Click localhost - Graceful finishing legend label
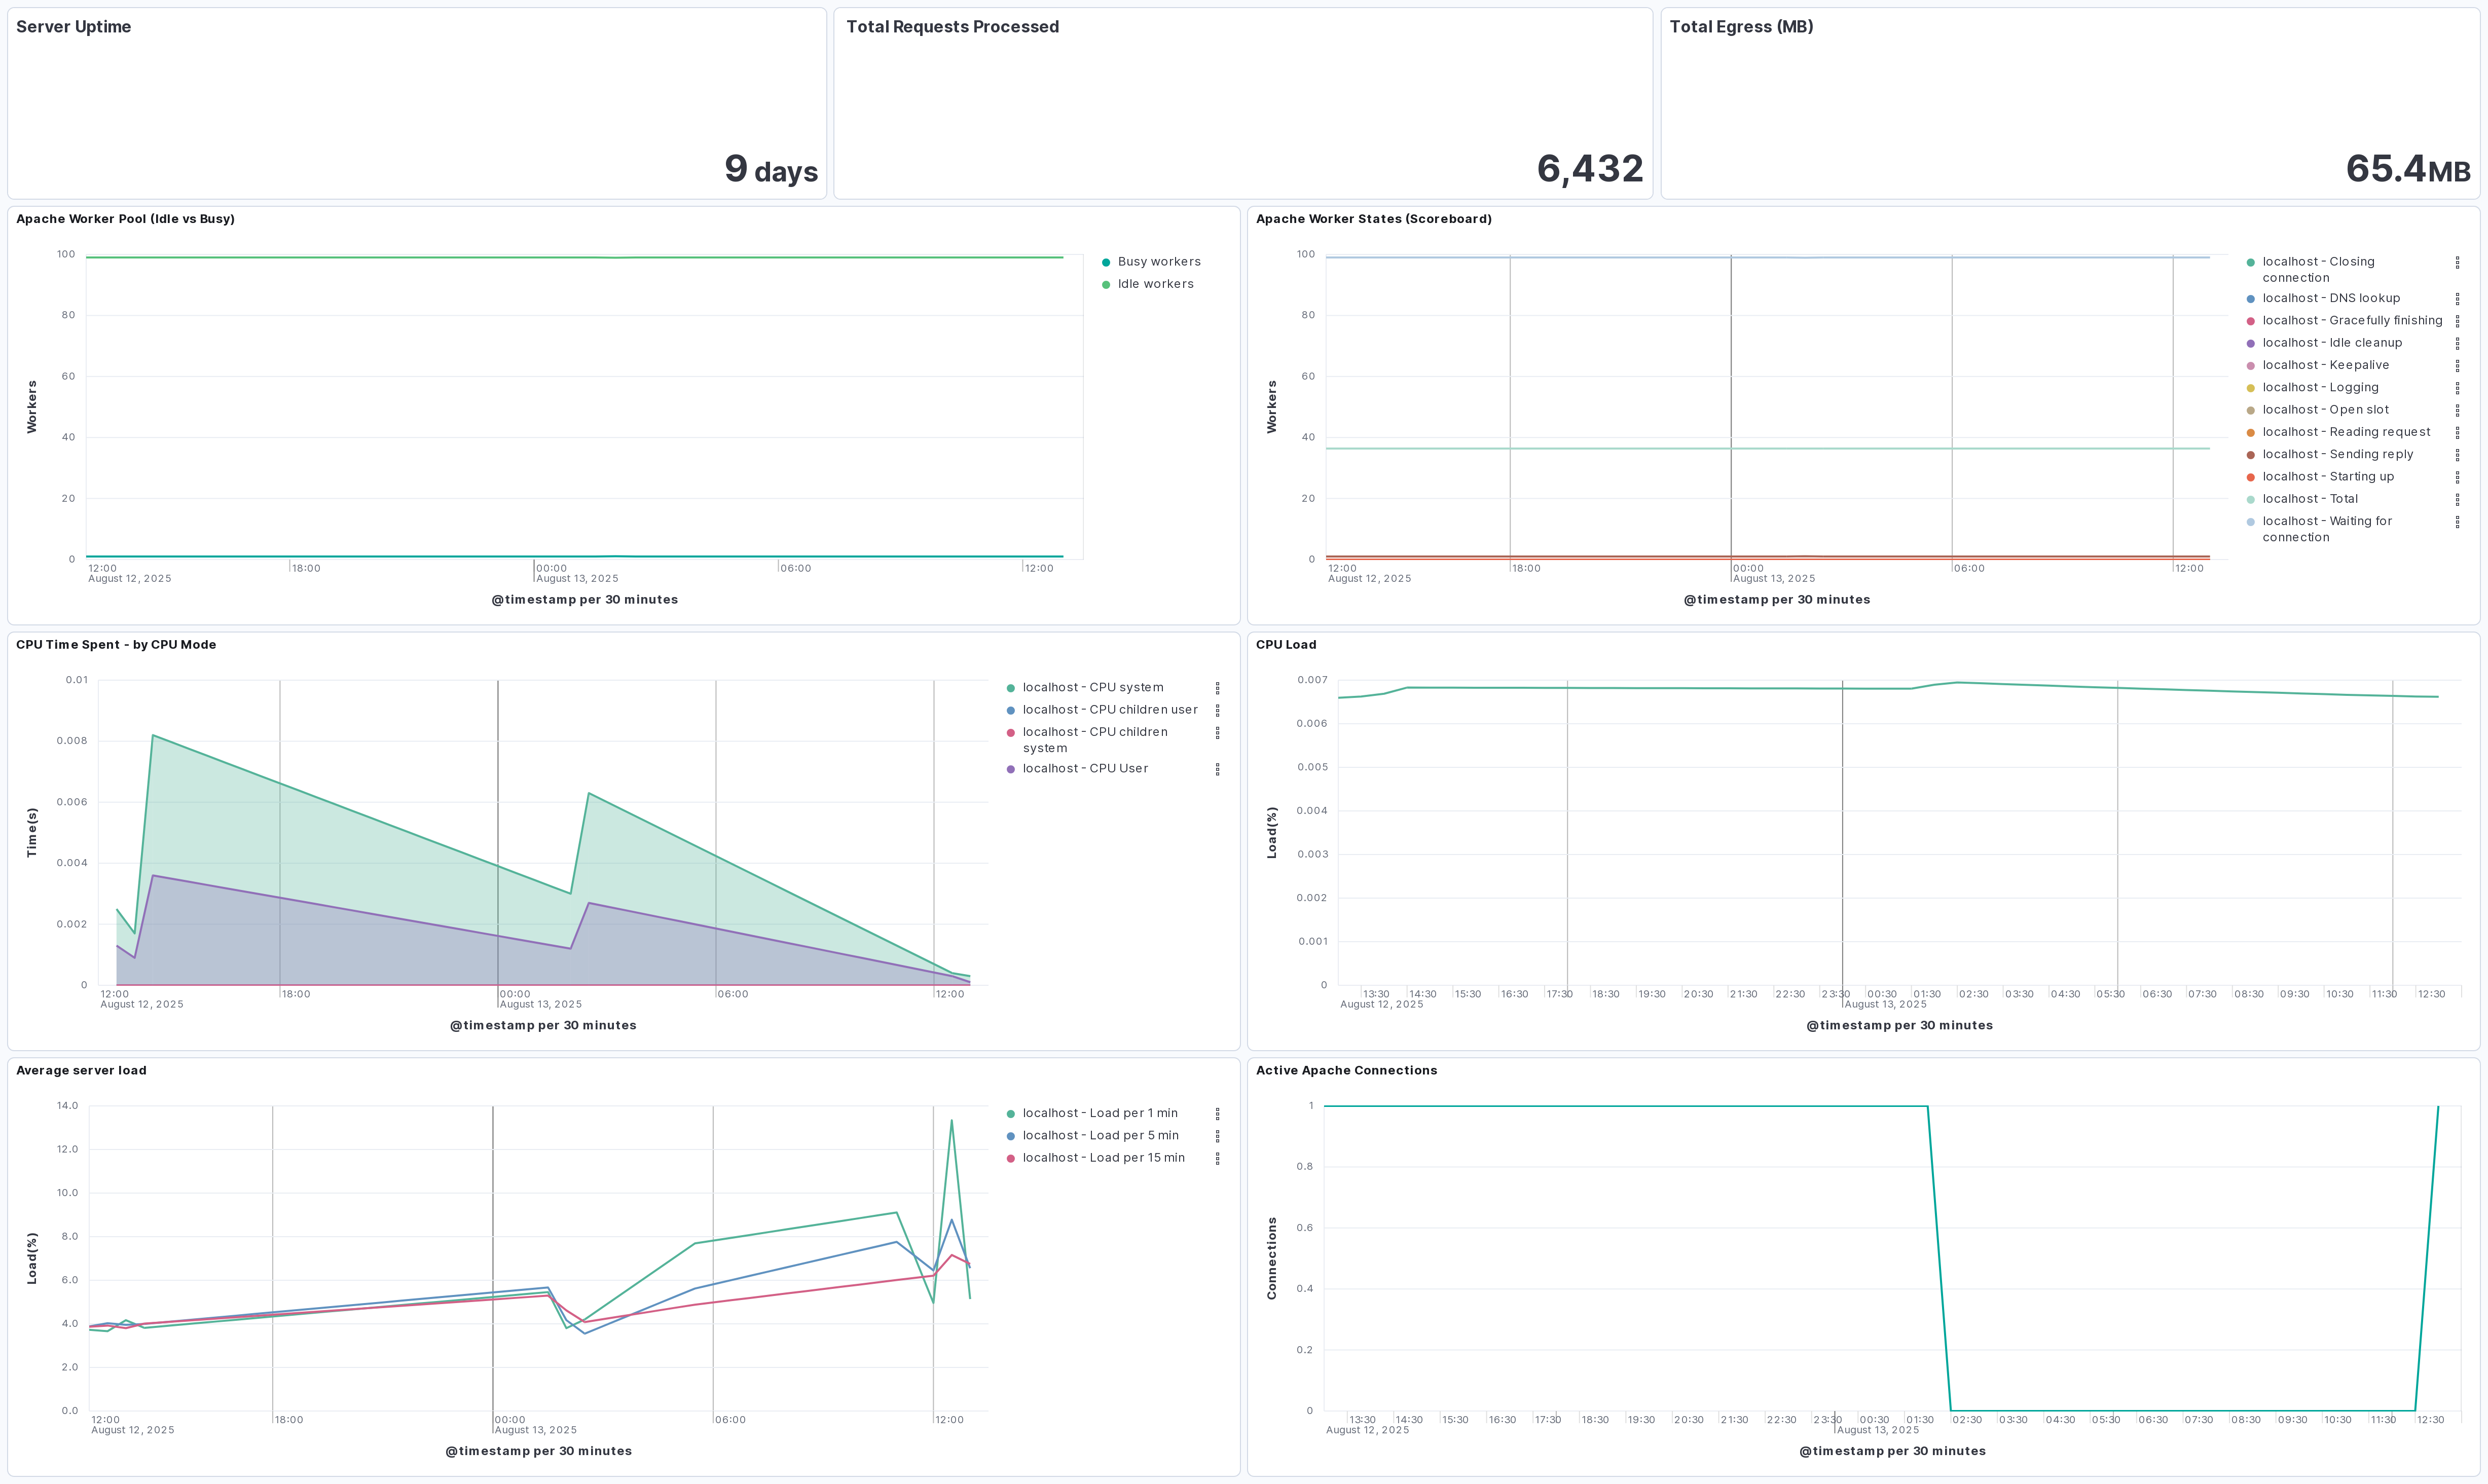The width and height of the screenshot is (2488, 1484). pyautogui.click(x=2352, y=321)
